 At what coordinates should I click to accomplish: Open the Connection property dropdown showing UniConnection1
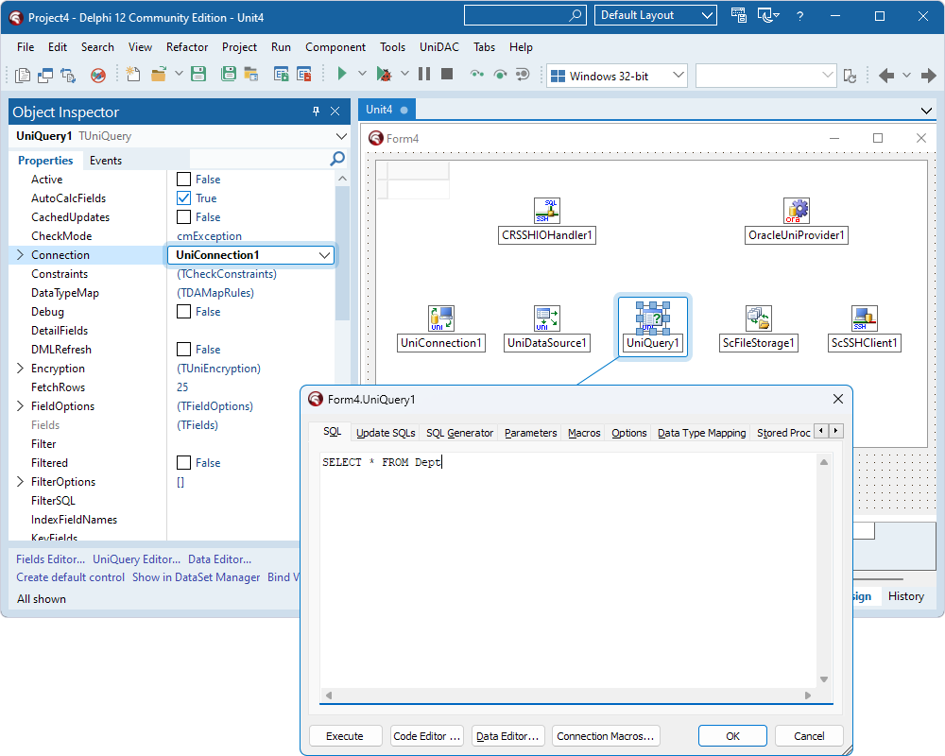325,254
